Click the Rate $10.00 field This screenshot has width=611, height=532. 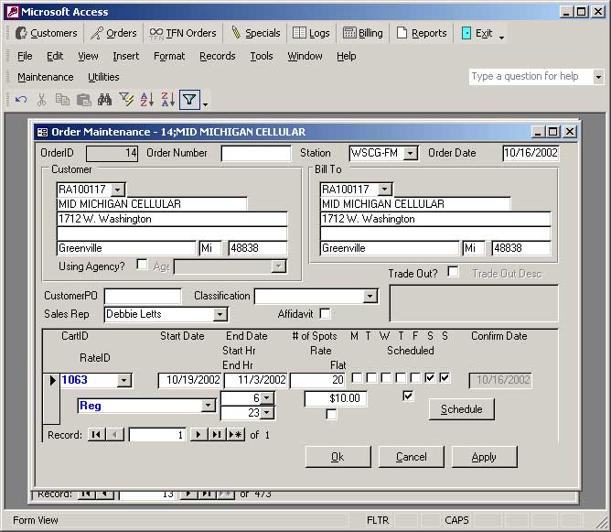336,398
